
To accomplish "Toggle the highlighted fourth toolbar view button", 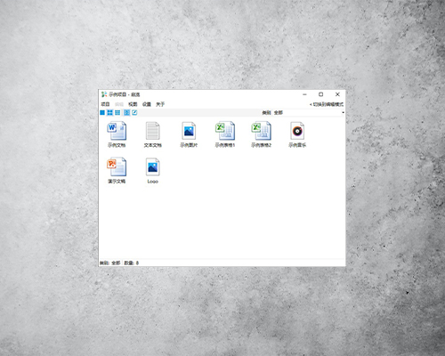I will 126,113.
